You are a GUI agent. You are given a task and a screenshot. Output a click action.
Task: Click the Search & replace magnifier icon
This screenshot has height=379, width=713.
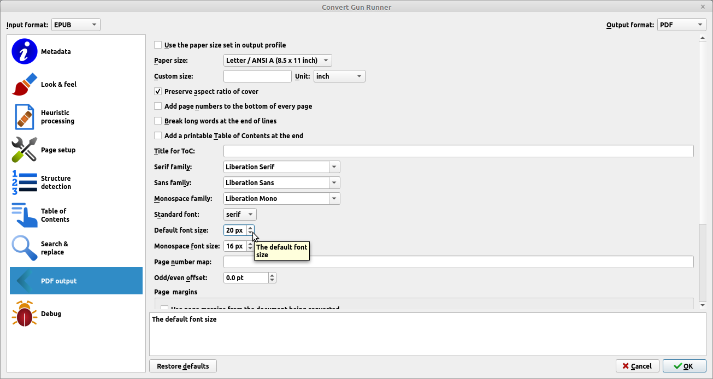[x=25, y=248]
